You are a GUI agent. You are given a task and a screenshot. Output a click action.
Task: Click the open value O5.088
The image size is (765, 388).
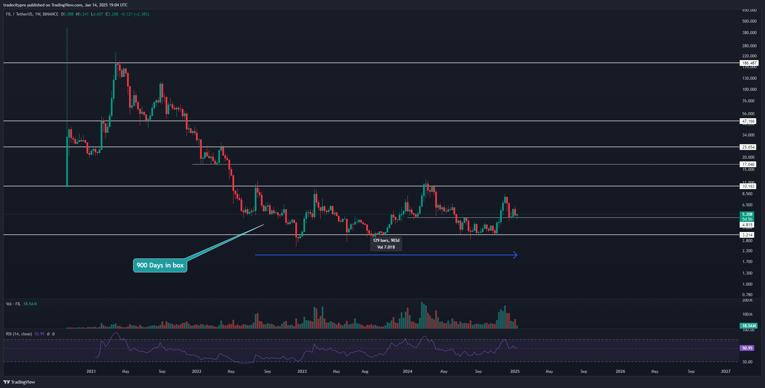[x=67, y=14]
